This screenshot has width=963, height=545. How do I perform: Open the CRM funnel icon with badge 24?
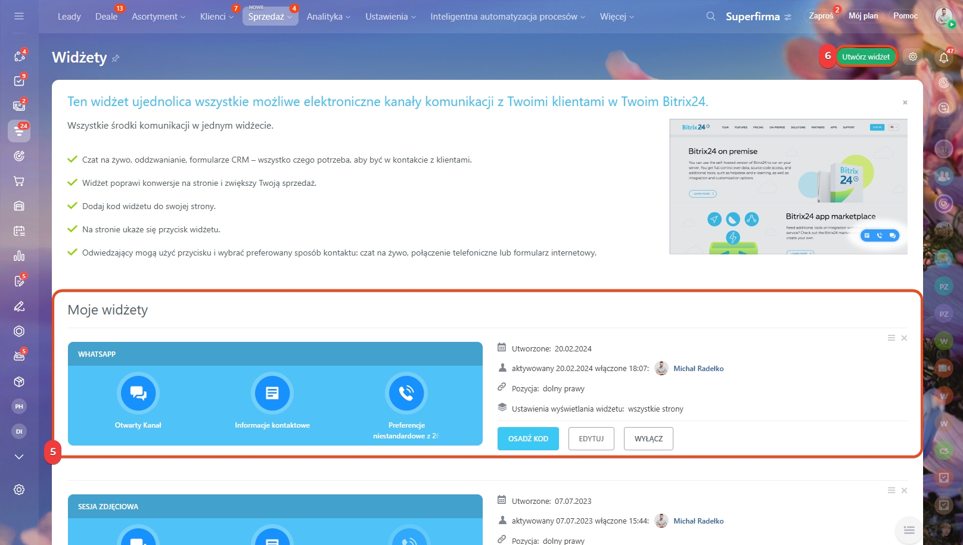click(19, 131)
